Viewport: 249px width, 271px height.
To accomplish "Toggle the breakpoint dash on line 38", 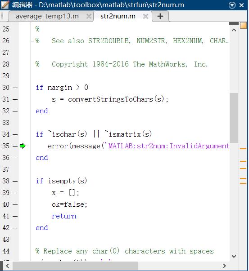I will click(x=15, y=181).
